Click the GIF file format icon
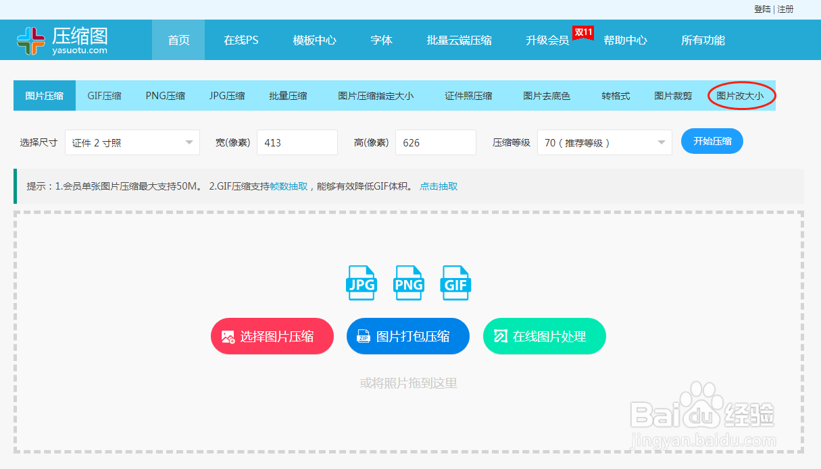The image size is (821, 469). [x=456, y=283]
